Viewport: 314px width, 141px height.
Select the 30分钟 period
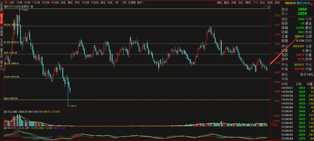click(x=45, y=3)
